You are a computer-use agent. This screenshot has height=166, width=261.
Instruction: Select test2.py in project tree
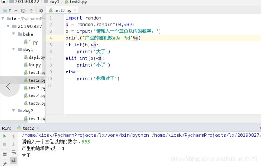tap(34, 80)
